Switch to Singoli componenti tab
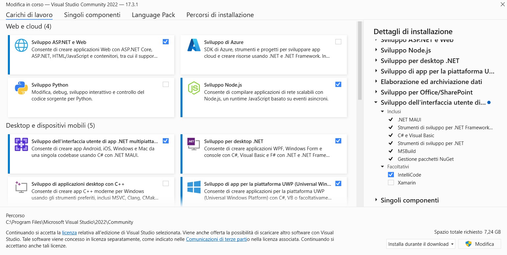 click(x=92, y=15)
